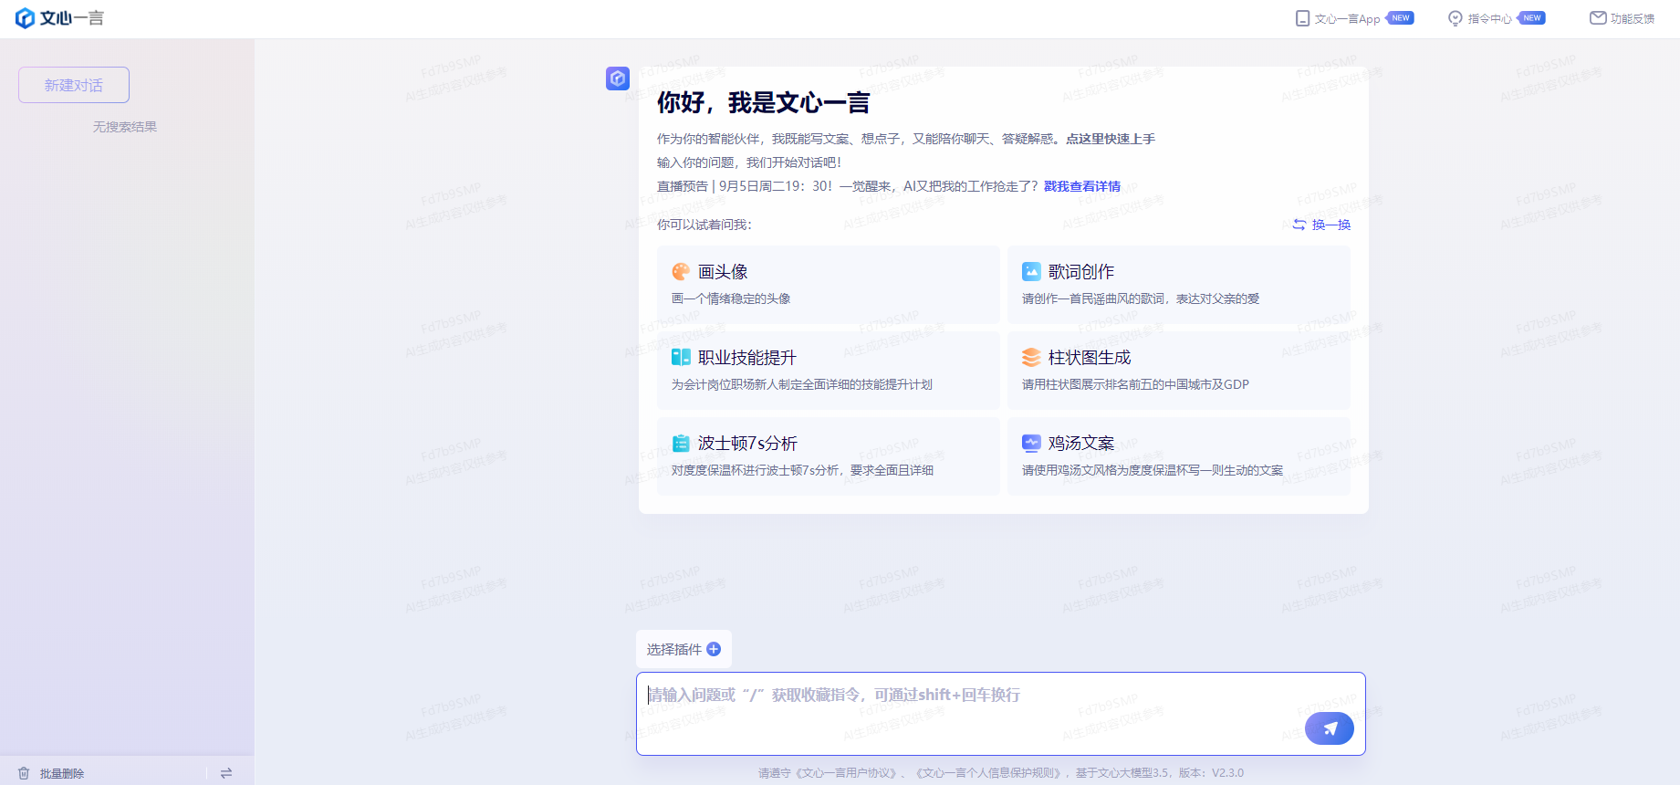Click 你好，我是文心一言 heading
This screenshot has width=1680, height=785.
click(x=764, y=103)
